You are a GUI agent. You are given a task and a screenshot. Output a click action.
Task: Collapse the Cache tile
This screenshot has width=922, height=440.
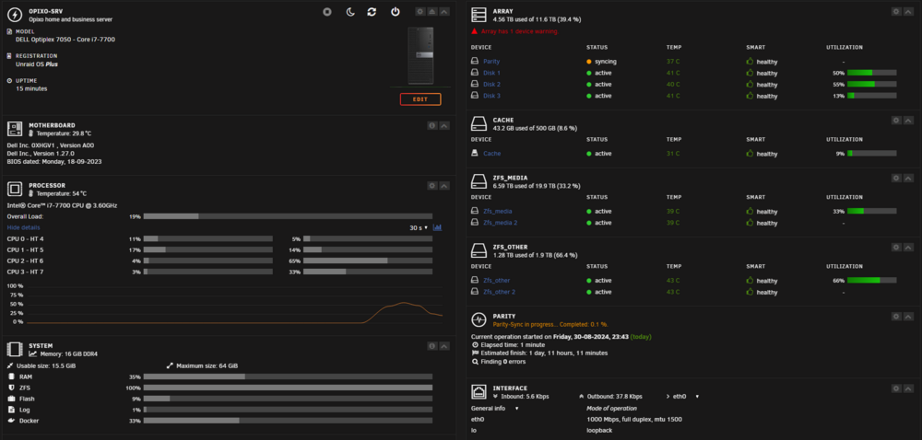pyautogui.click(x=908, y=120)
